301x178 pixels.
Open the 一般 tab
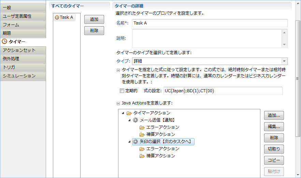coord(23,8)
